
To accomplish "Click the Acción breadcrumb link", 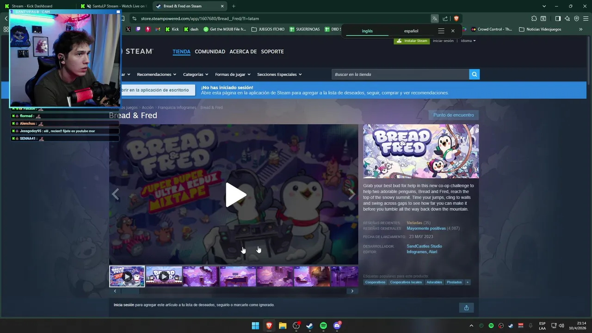I will coord(148,107).
